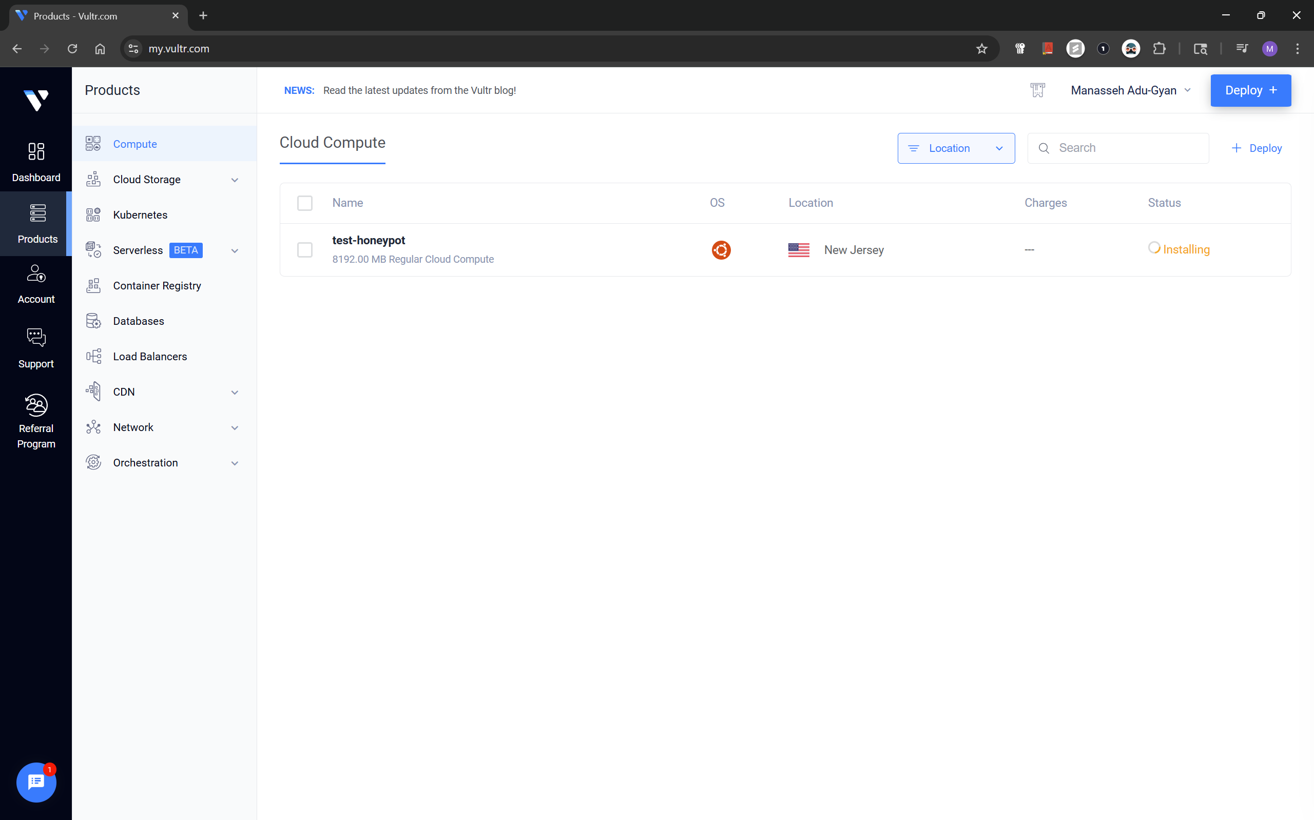Open the Chrome three-dot menu
1314x820 pixels.
[1297, 49]
